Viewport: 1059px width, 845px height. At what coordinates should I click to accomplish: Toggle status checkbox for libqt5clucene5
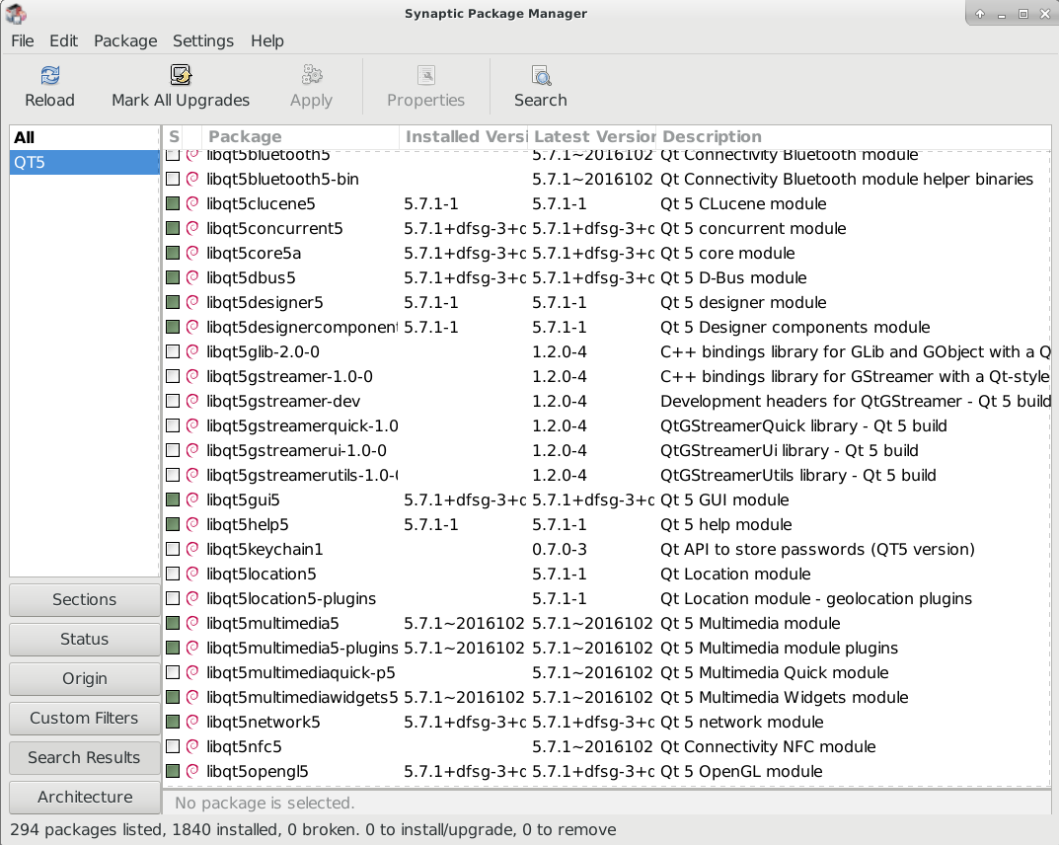[173, 203]
